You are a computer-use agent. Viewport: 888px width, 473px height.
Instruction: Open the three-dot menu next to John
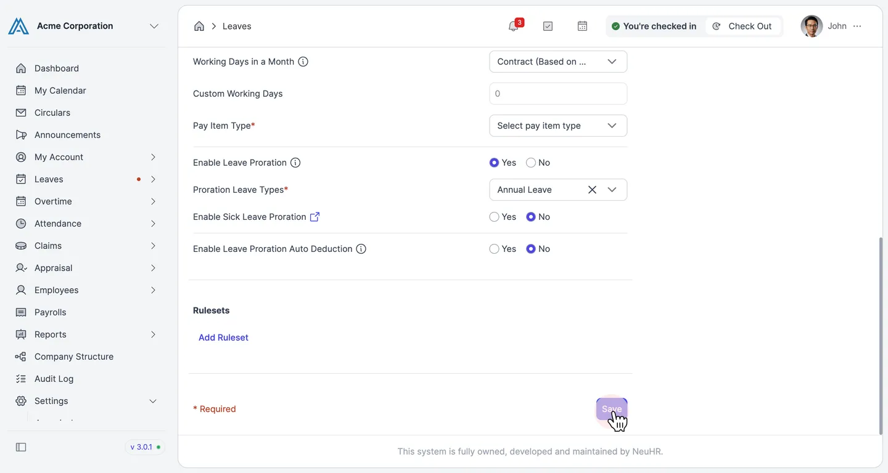click(x=857, y=26)
